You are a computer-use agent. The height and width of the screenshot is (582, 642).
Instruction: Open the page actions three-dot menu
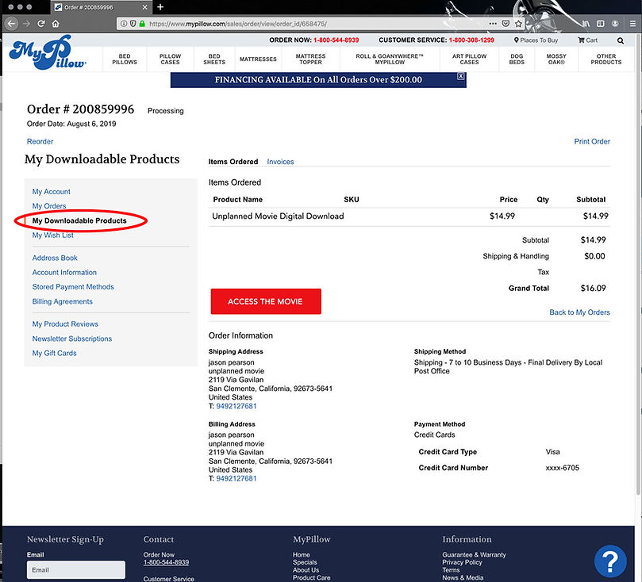point(493,24)
